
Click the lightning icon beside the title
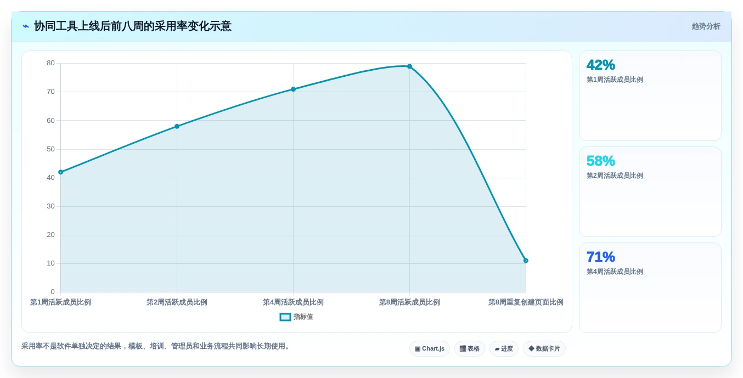point(25,26)
